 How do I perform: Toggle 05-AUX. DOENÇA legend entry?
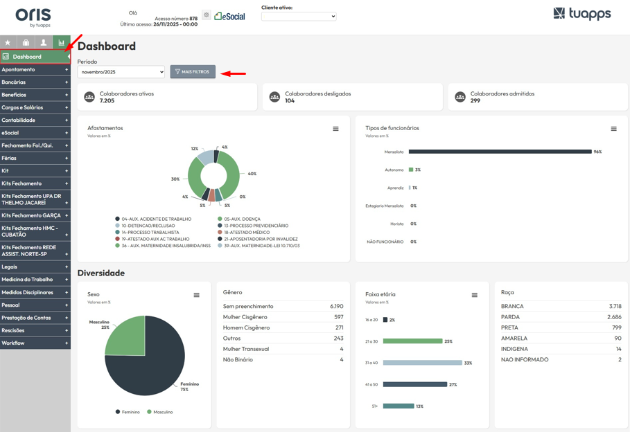(x=240, y=219)
